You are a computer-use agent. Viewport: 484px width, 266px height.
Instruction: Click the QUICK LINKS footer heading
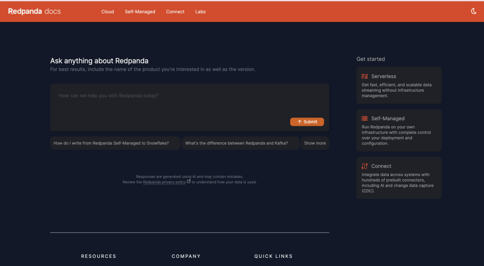click(273, 256)
